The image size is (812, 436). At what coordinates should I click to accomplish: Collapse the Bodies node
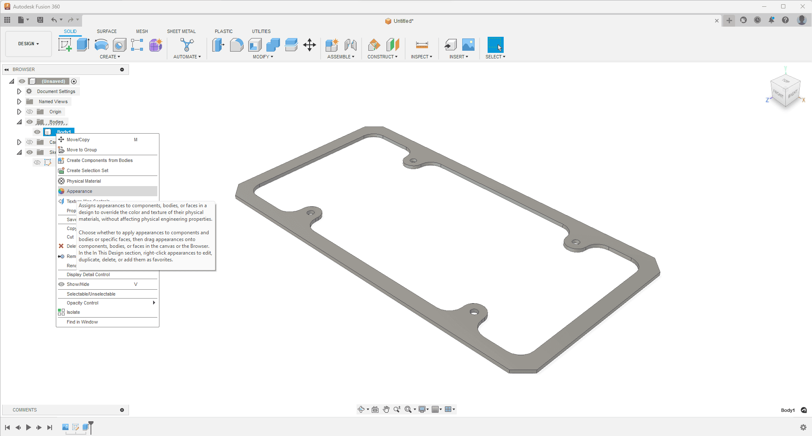pos(19,122)
